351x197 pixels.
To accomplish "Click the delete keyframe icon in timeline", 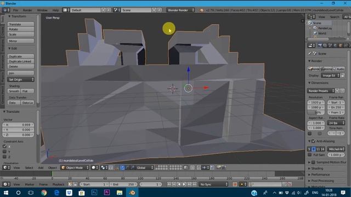I will 290,184.
